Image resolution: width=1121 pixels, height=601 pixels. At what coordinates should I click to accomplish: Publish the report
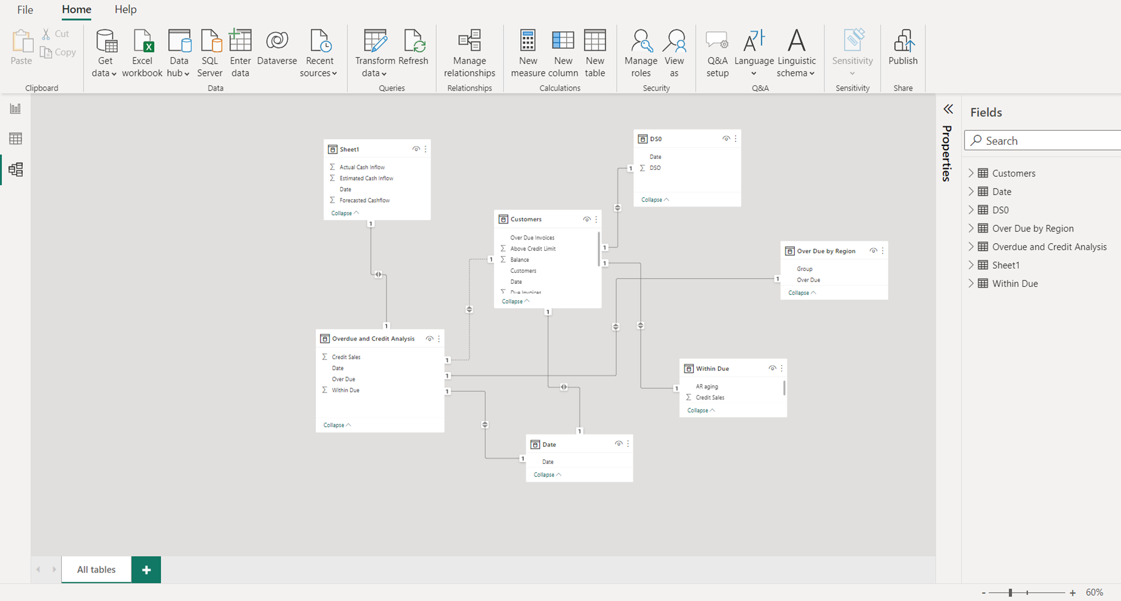[x=903, y=48]
